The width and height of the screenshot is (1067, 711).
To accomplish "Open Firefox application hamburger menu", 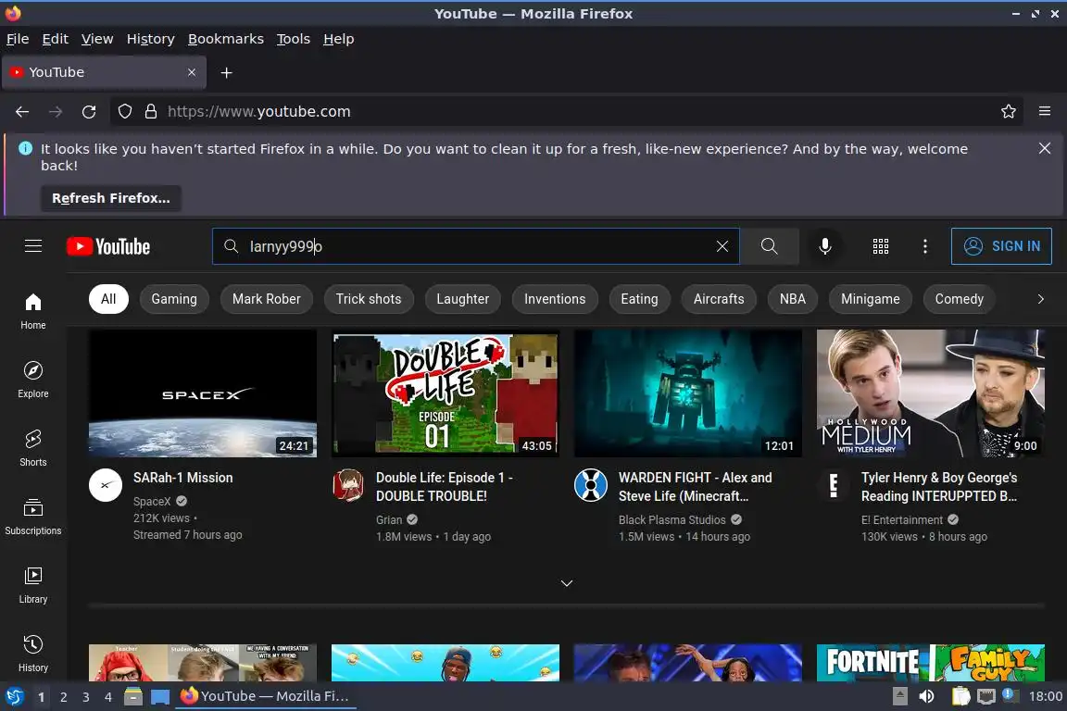I will [1045, 112].
